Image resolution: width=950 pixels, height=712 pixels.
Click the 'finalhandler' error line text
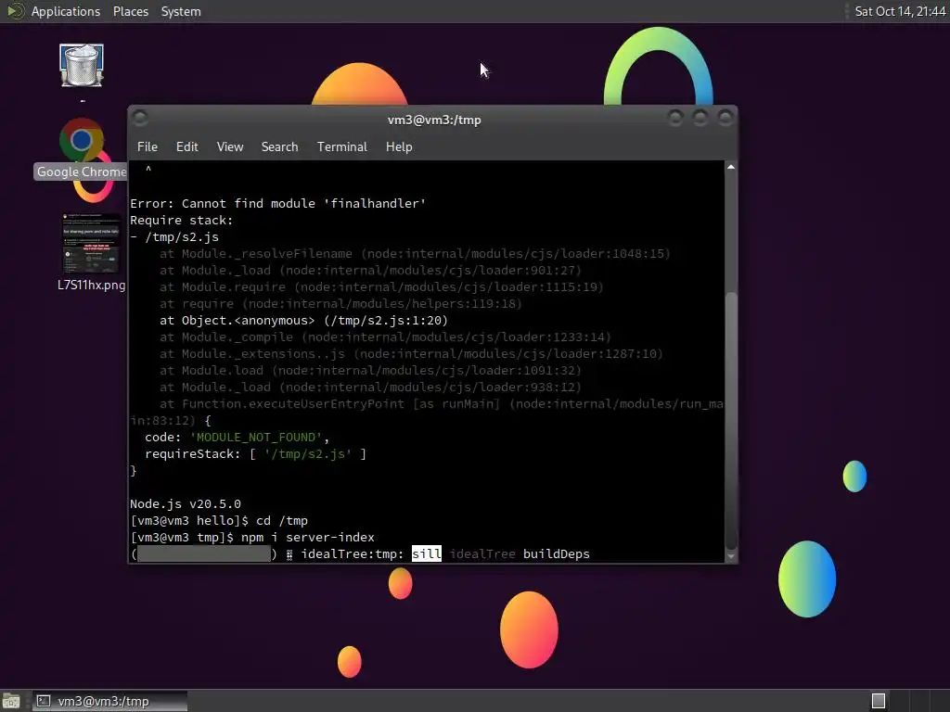click(278, 203)
